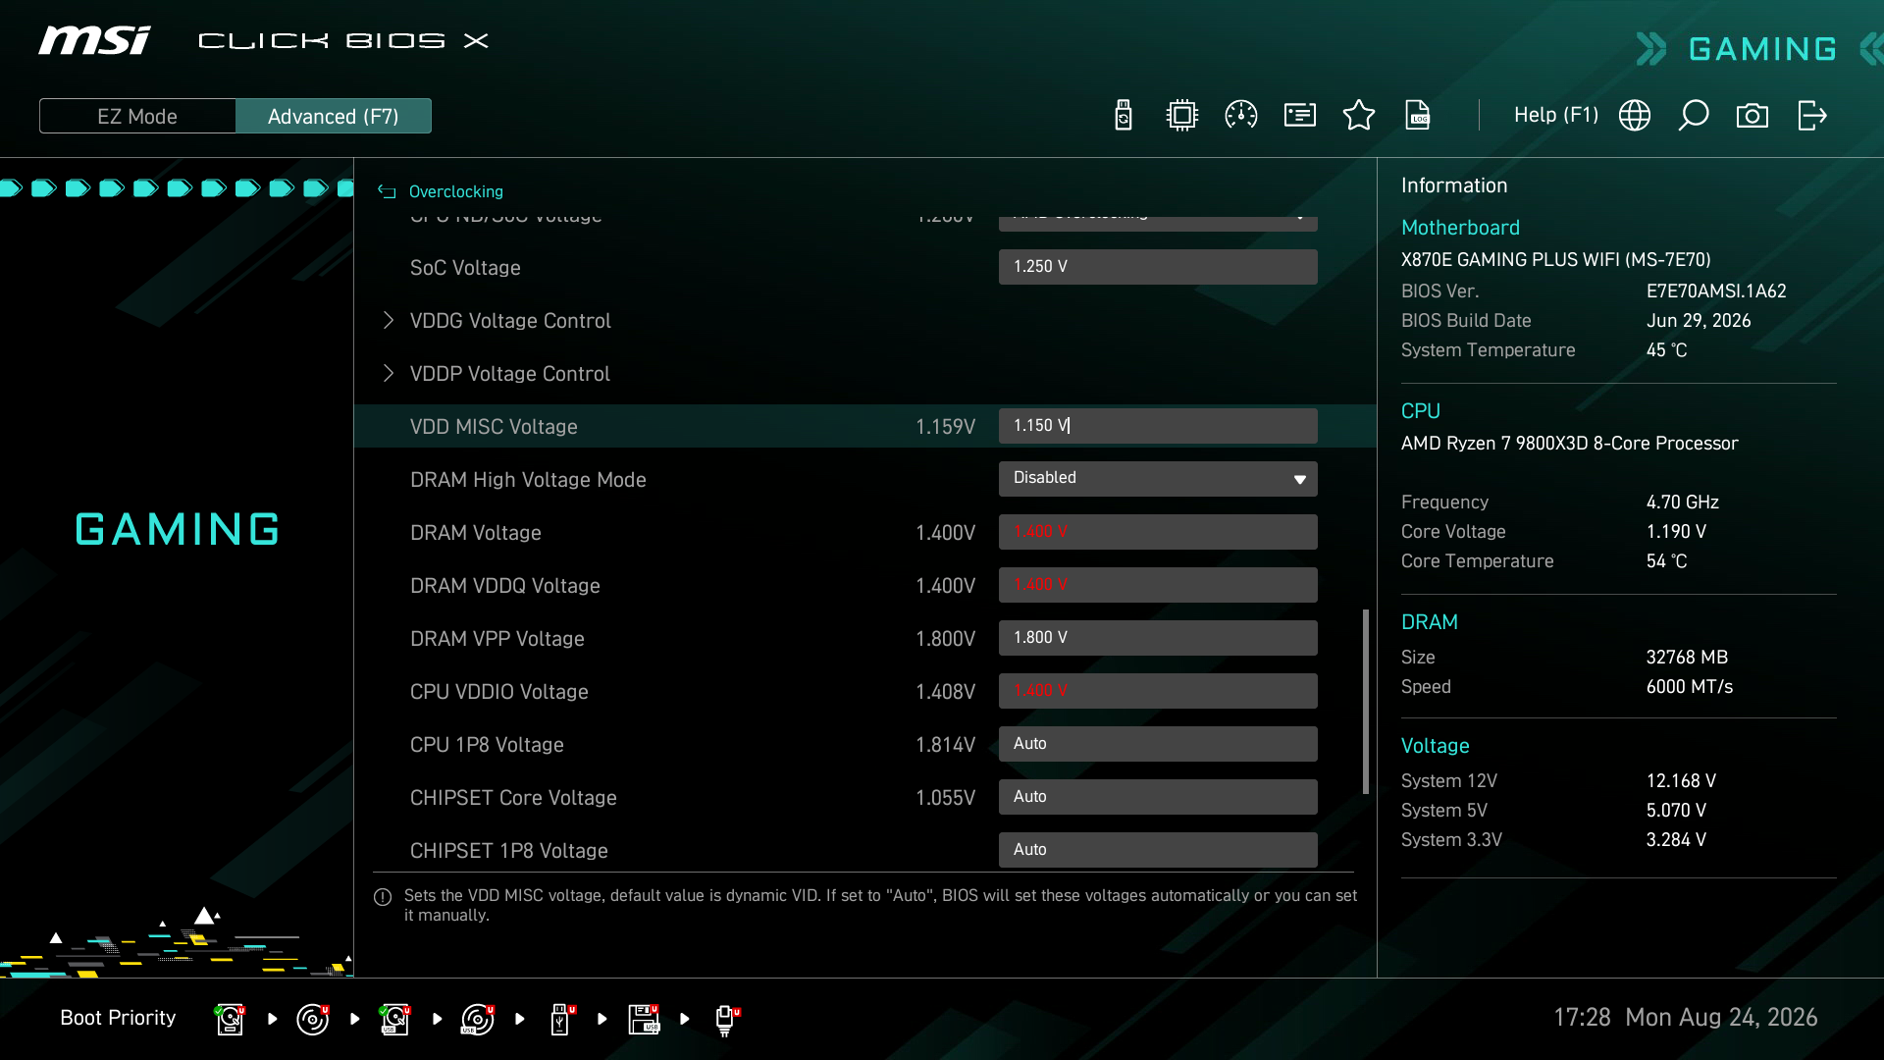Edit the SoC Voltage field

click(1158, 267)
